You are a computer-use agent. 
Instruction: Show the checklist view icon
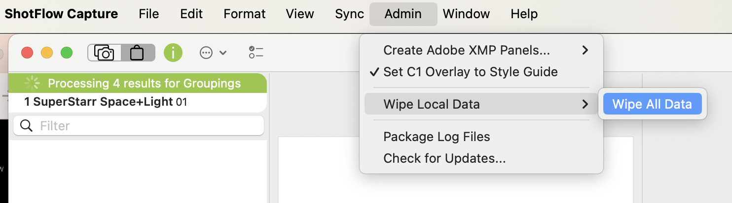(256, 53)
